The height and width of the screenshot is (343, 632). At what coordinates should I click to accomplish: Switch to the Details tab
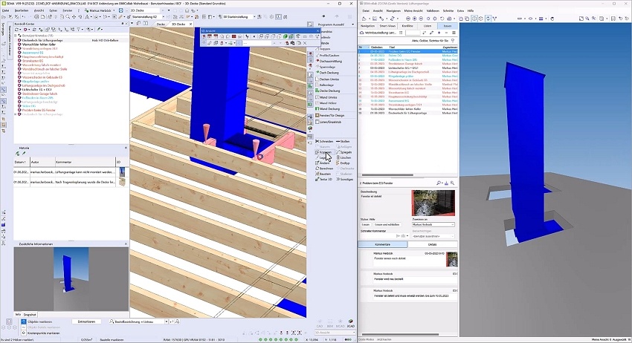pos(432,244)
